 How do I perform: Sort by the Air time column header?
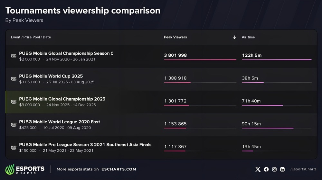248,37
